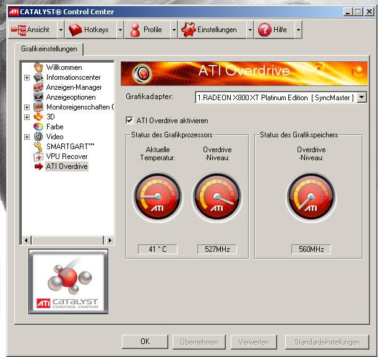This screenshot has height=357, width=378.
Task: Select SMARTGART in the tree
Action: [70, 146]
